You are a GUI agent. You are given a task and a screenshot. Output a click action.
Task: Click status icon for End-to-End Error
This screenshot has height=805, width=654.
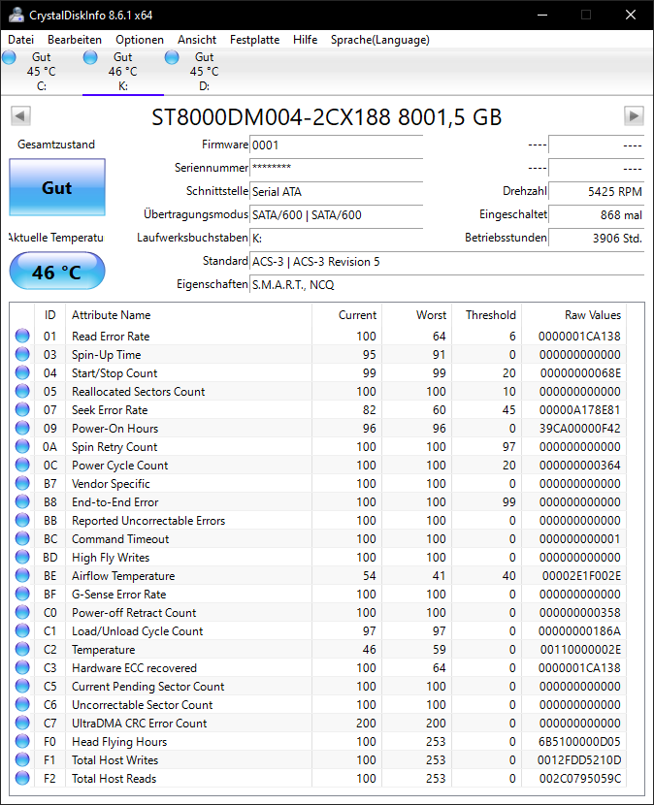click(22, 502)
